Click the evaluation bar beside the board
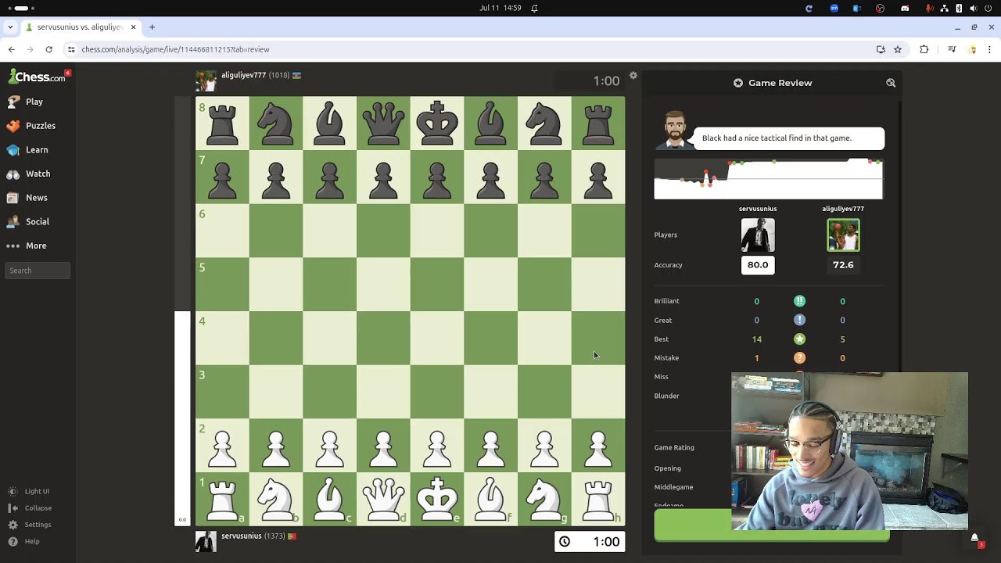This screenshot has width=1001, height=563. coord(182,311)
